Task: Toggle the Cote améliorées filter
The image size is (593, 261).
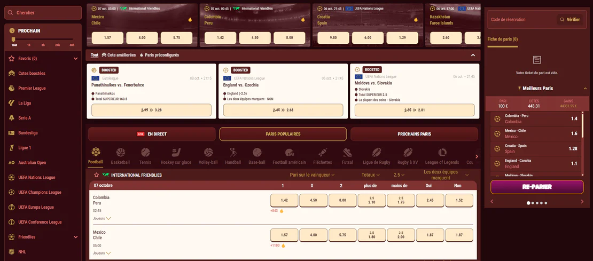Action: [x=119, y=55]
